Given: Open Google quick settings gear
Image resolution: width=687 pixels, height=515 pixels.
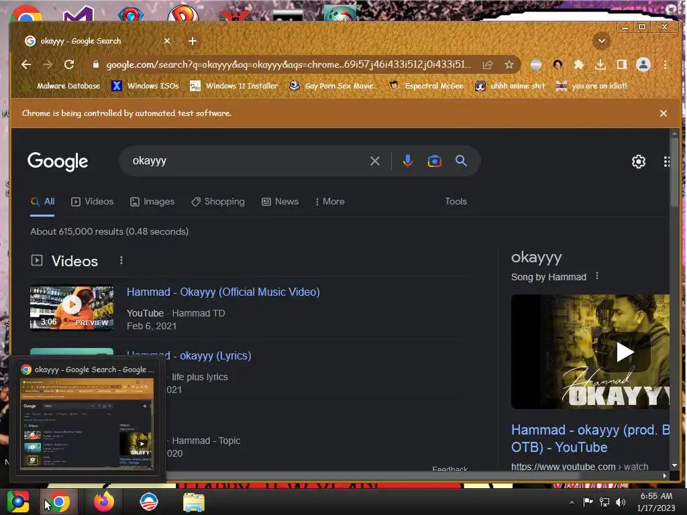Looking at the screenshot, I should tap(639, 162).
